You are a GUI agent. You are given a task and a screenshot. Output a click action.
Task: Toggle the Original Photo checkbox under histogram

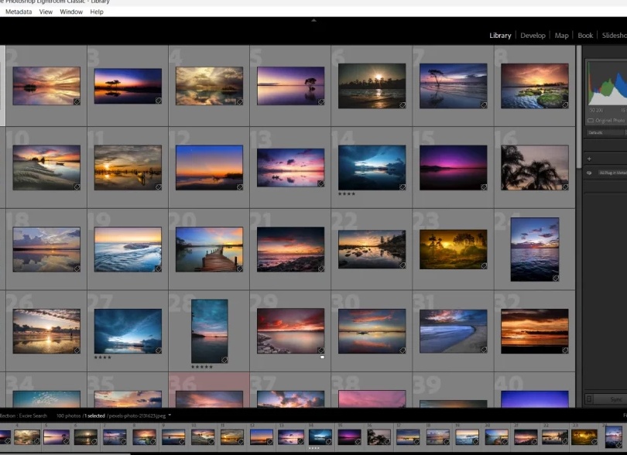pyautogui.click(x=591, y=121)
